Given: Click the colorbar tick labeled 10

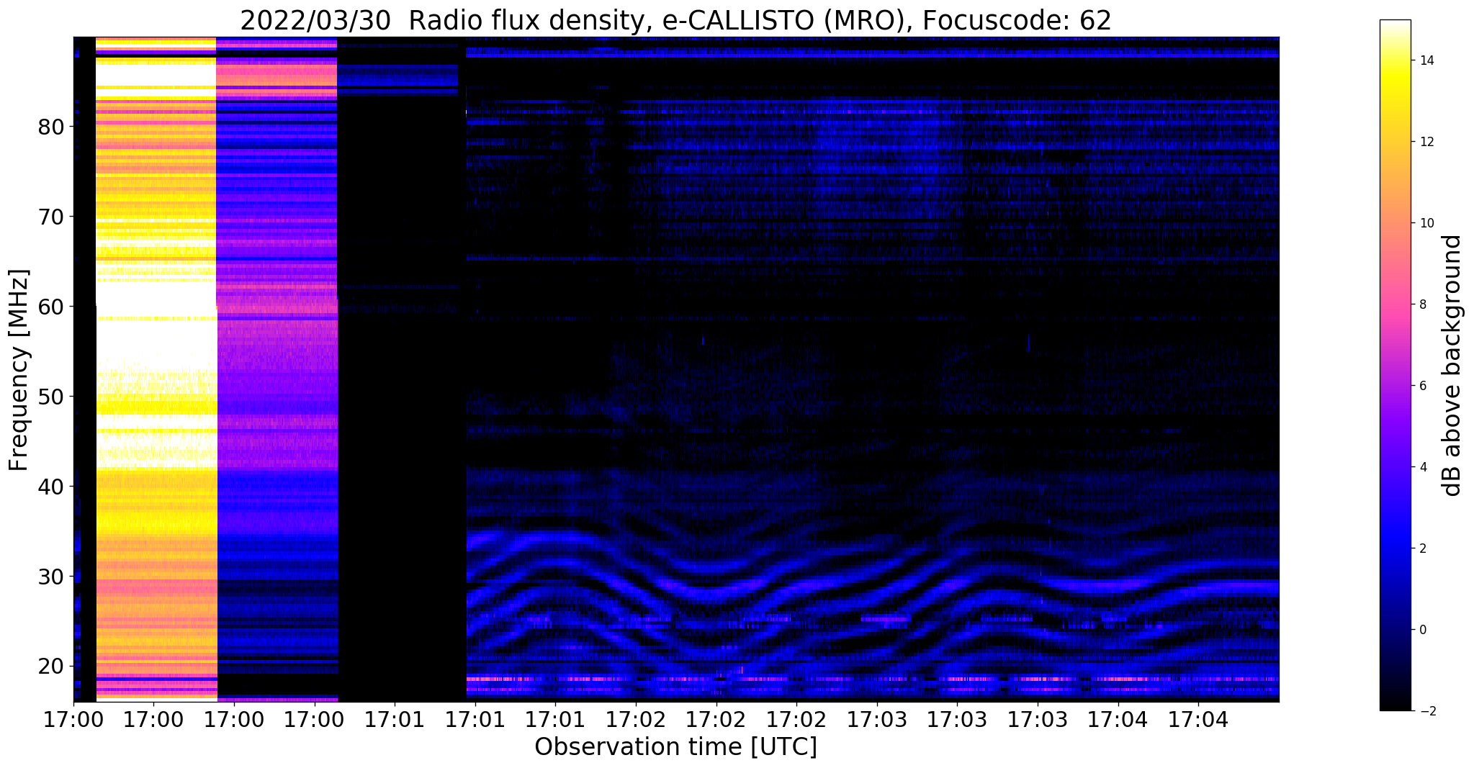Looking at the screenshot, I should [x=1426, y=223].
